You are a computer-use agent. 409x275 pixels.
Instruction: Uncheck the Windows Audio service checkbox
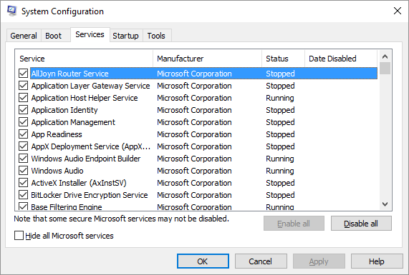[23, 171]
